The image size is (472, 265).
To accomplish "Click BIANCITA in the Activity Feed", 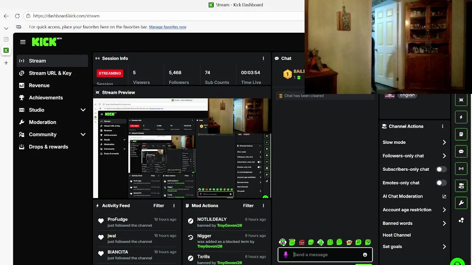I will pos(118,252).
